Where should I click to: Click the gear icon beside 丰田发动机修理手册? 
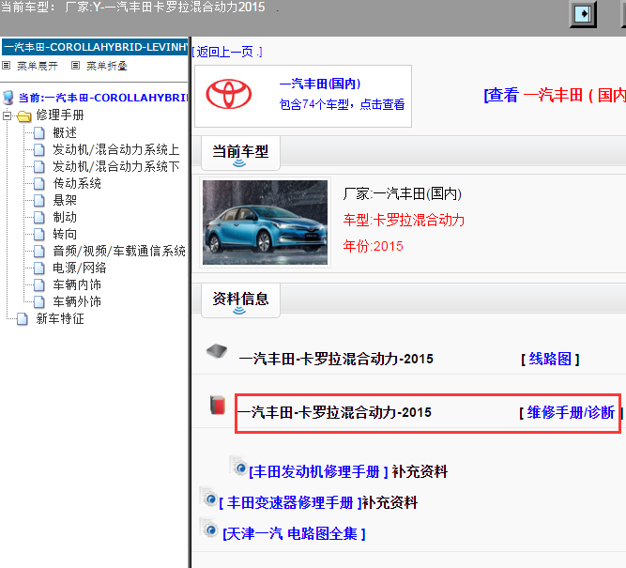238,467
